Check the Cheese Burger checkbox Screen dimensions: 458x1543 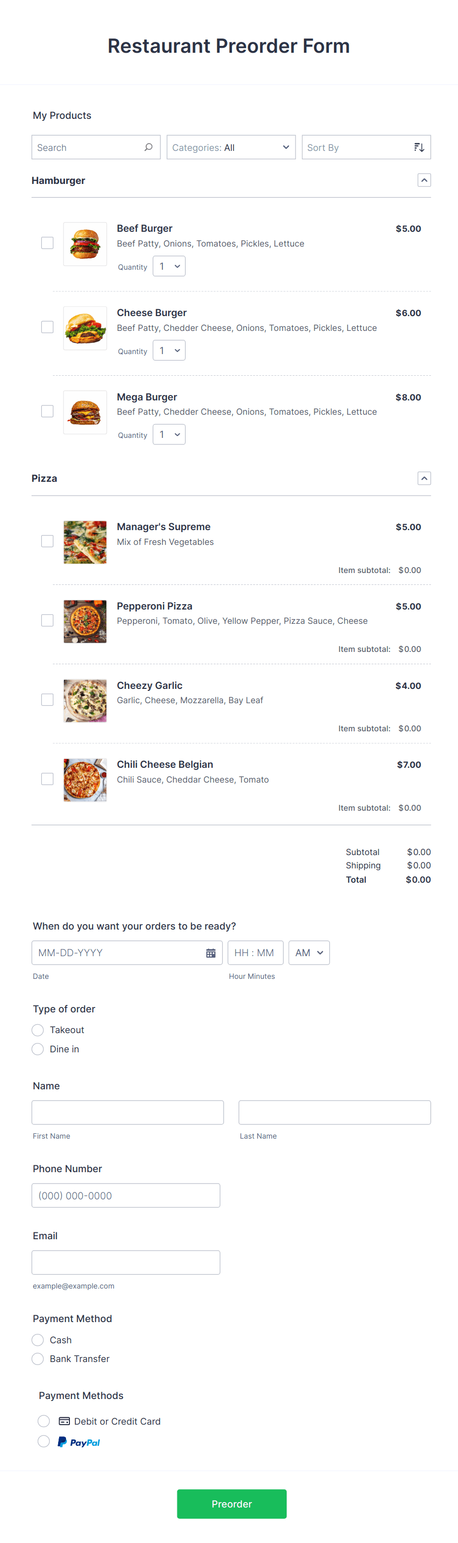click(x=47, y=327)
